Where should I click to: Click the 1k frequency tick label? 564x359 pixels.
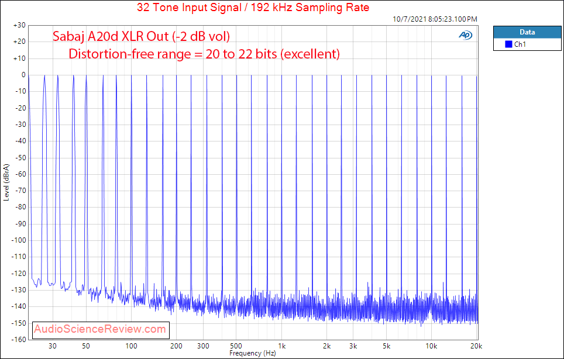coord(281,346)
